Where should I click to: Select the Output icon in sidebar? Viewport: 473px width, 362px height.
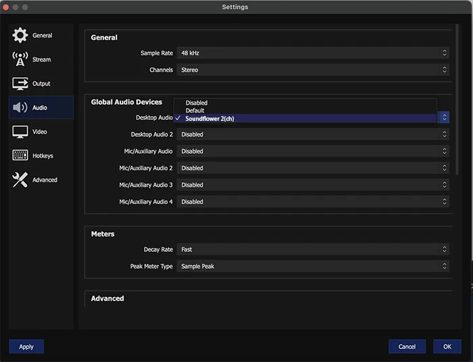[20, 84]
